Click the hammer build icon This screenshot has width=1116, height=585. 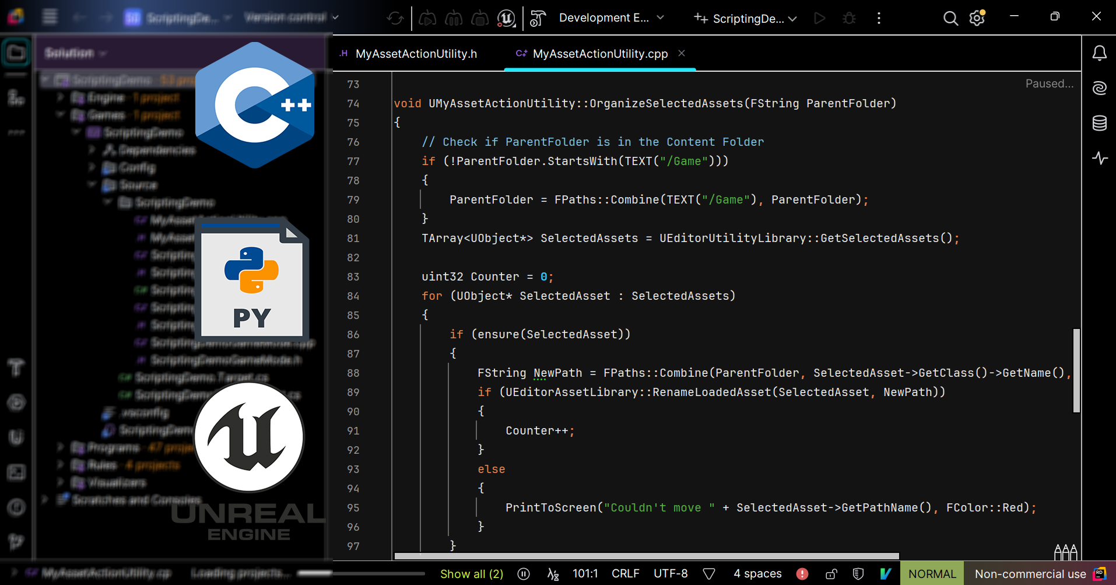538,18
